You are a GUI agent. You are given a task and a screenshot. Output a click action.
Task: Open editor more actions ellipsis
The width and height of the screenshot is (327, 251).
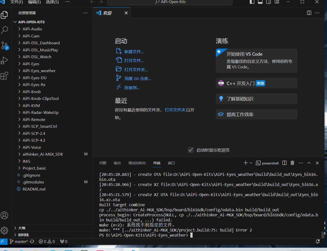coord(317,13)
